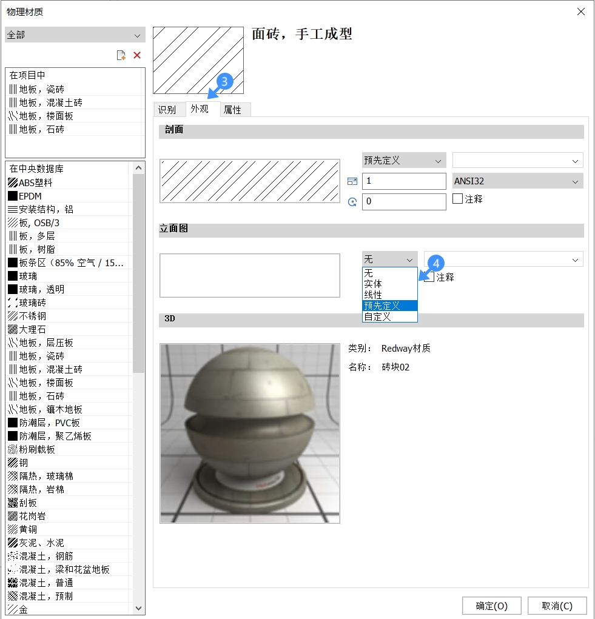Click the 取消(C) button
The width and height of the screenshot is (595, 619).
click(x=557, y=606)
